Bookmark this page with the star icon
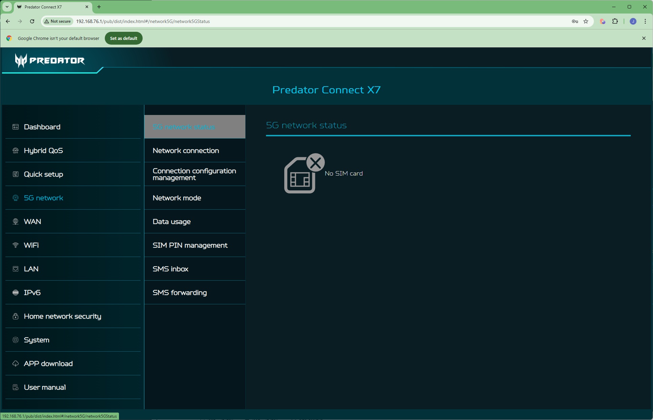This screenshot has height=420, width=653. coord(586,21)
